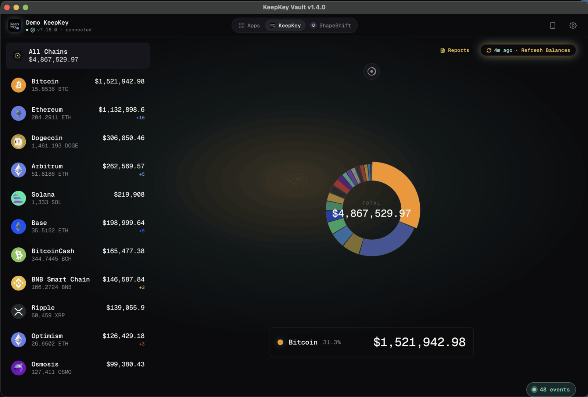Viewport: 588px width, 397px height.
Task: Click the circular target icon above the chart
Action: [x=372, y=71]
